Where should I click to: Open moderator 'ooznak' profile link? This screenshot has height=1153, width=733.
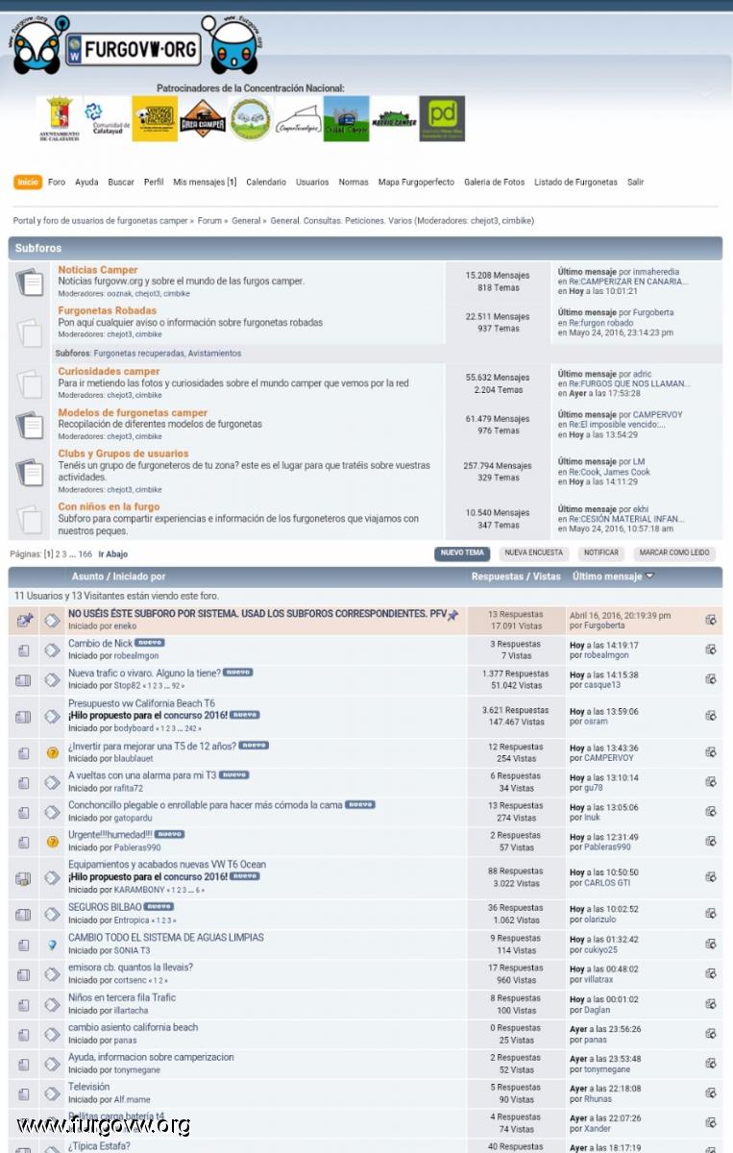[x=119, y=294]
